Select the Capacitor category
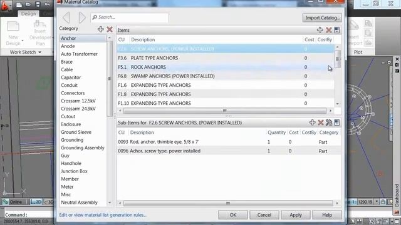 click(71, 77)
